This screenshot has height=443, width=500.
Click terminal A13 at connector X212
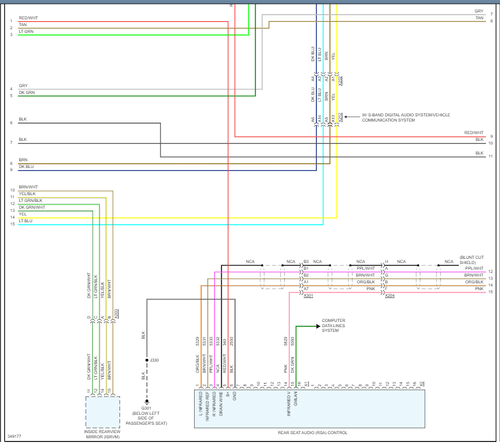(x=333, y=118)
